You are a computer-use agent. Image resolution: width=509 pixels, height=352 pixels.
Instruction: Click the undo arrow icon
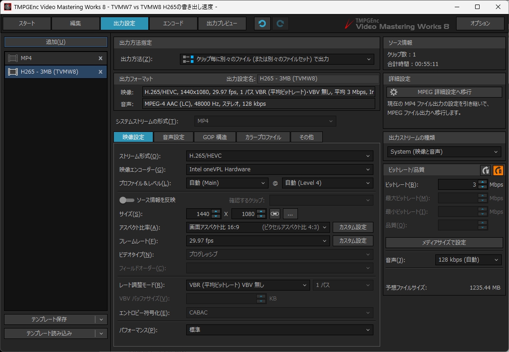tap(262, 23)
